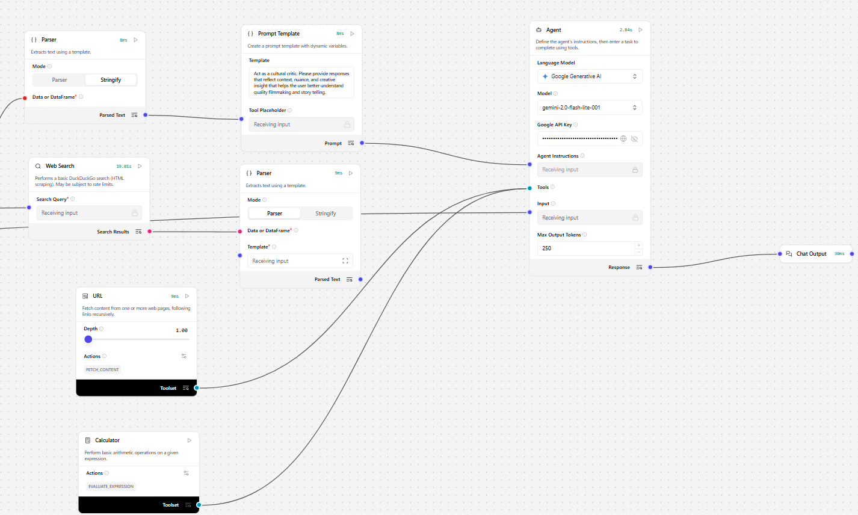Open the Language Model dropdown
858x515 pixels.
[589, 76]
